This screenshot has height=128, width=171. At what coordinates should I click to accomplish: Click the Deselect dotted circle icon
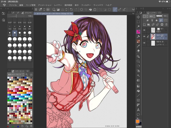pos(81,10)
